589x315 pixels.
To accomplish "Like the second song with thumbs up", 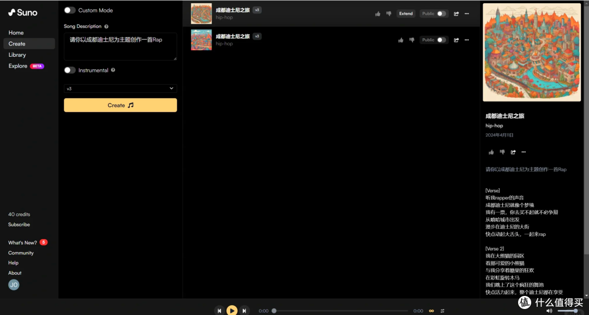I will 401,40.
